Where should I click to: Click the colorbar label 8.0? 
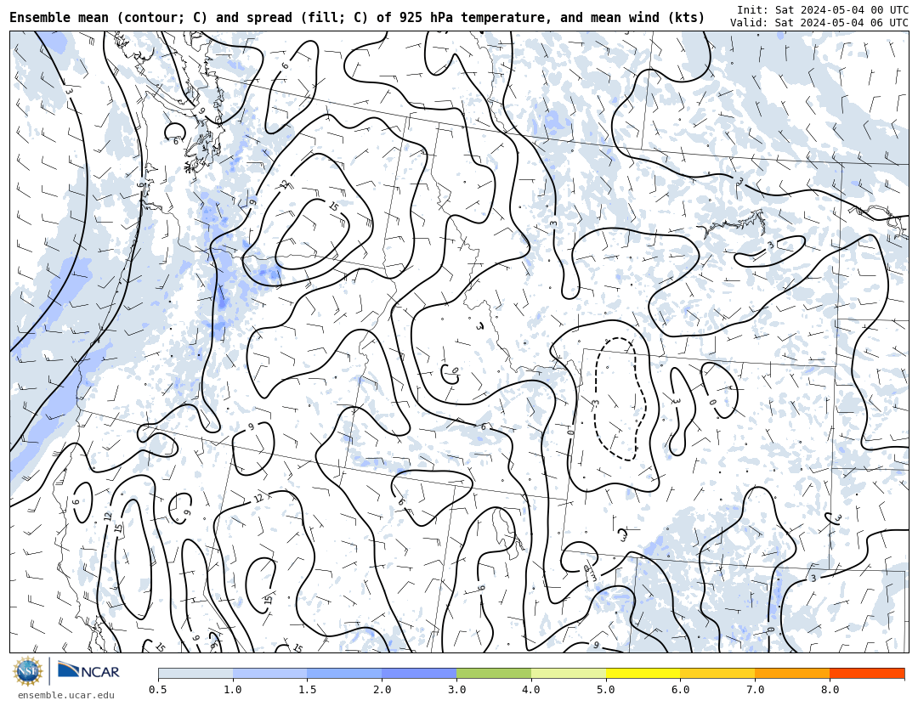(830, 690)
